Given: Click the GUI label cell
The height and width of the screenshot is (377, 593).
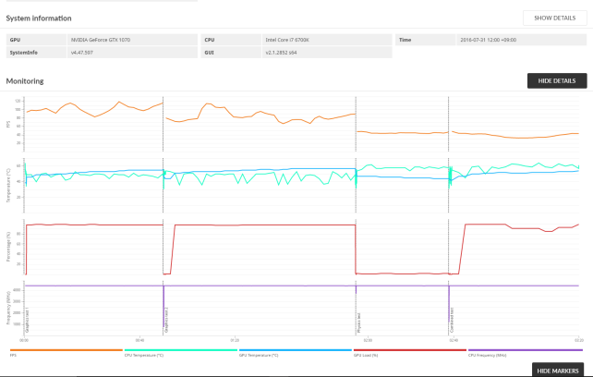Looking at the screenshot, I should pyautogui.click(x=231, y=53).
